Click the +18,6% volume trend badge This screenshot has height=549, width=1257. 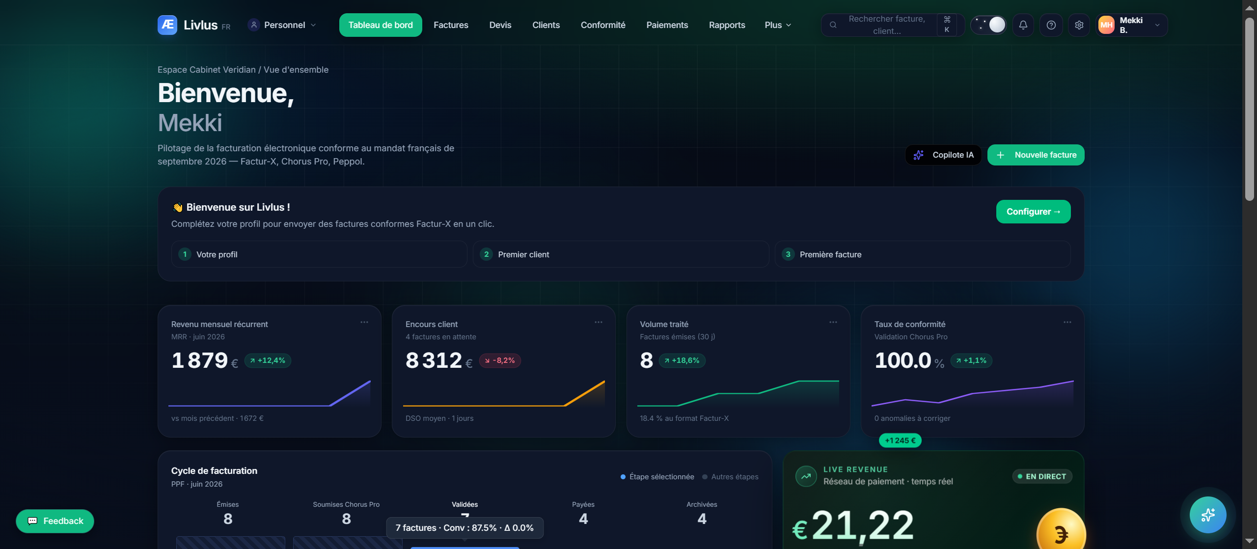[x=682, y=360]
